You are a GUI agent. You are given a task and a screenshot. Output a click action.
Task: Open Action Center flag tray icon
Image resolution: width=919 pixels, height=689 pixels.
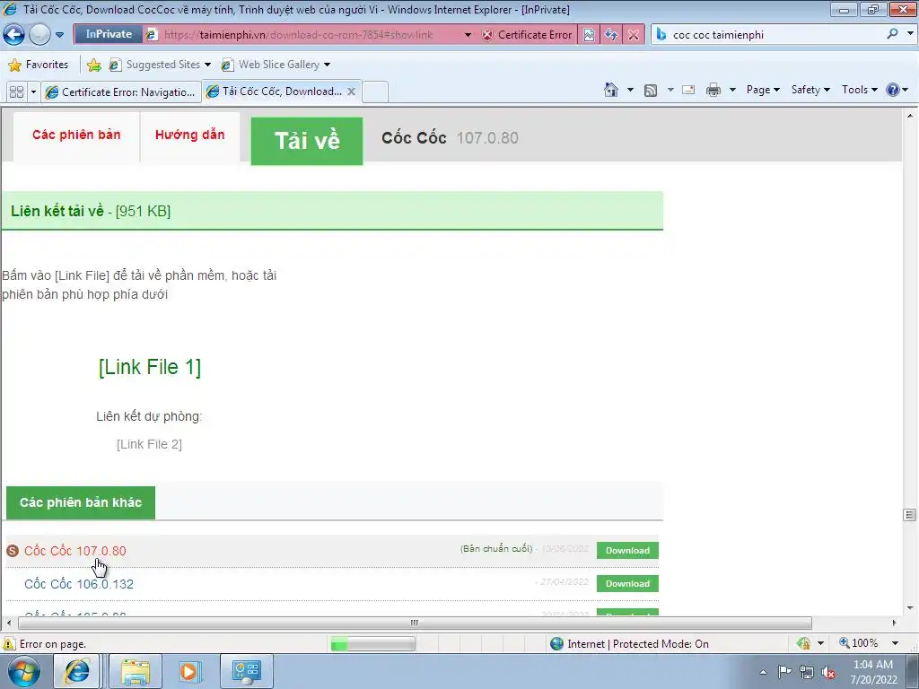click(784, 671)
